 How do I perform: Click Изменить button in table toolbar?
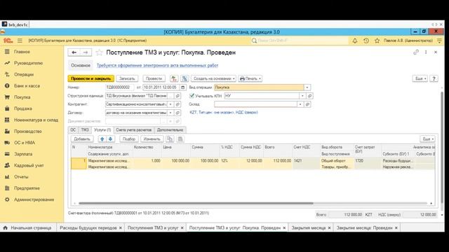point(152,139)
